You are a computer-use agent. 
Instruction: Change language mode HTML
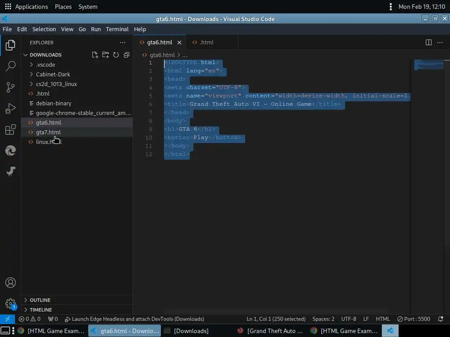pos(383,319)
